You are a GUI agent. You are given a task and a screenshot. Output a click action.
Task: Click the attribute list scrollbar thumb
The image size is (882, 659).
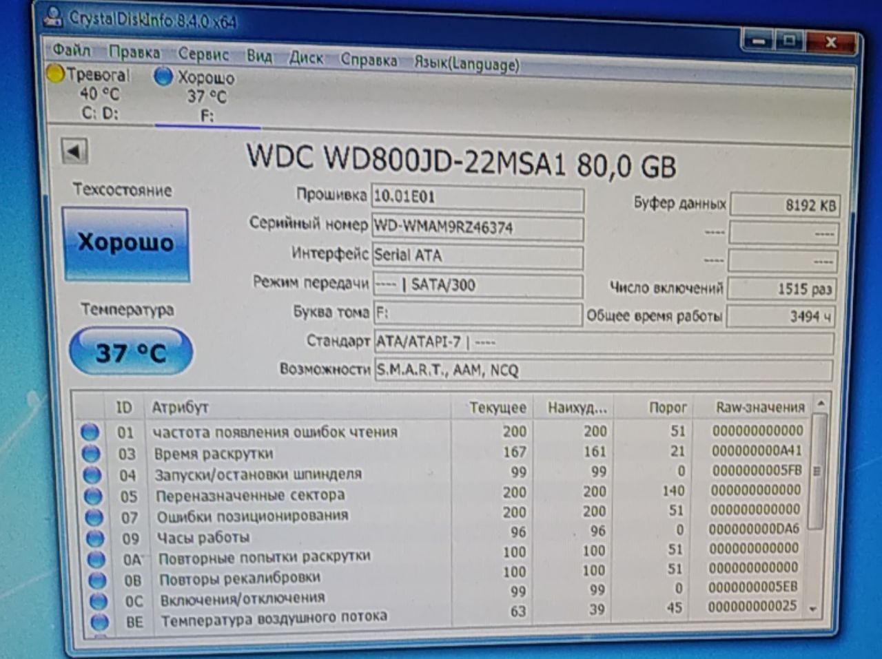pyautogui.click(x=817, y=472)
